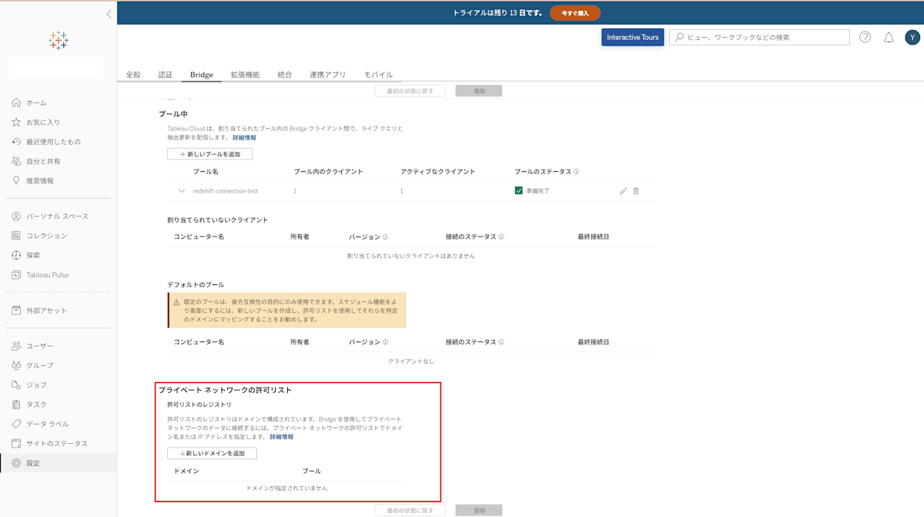
Task: Click info icon beside 接続のステータス in unassigned clients
Action: click(501, 237)
